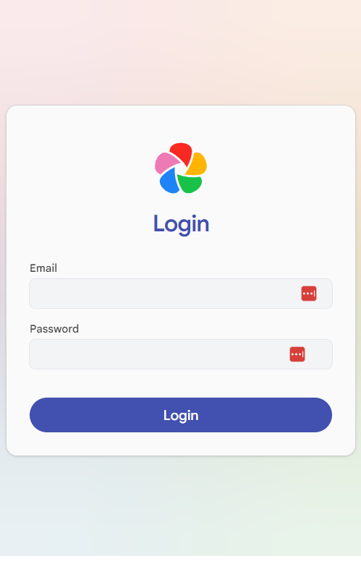Open password manager icon in Email field
361x561 pixels.
pyautogui.click(x=309, y=294)
